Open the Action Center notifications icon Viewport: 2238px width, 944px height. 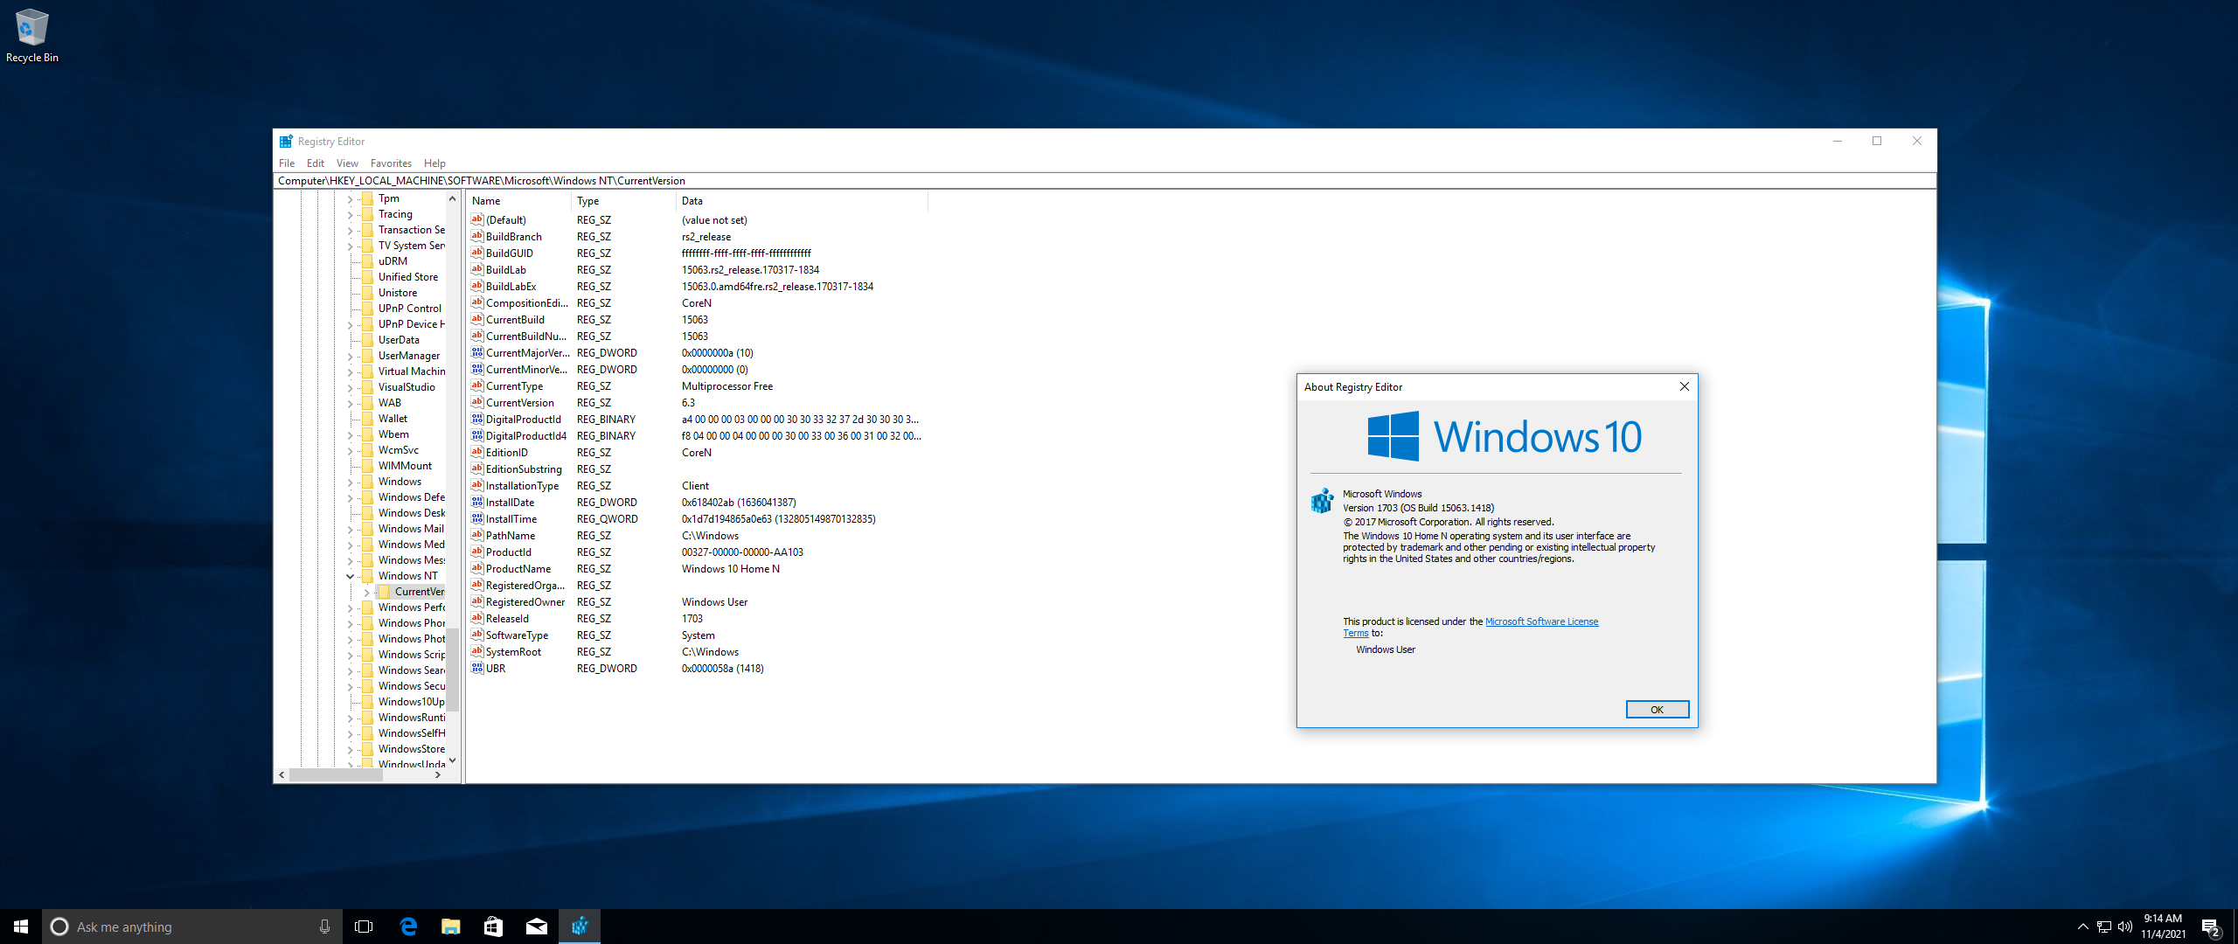click(2211, 927)
